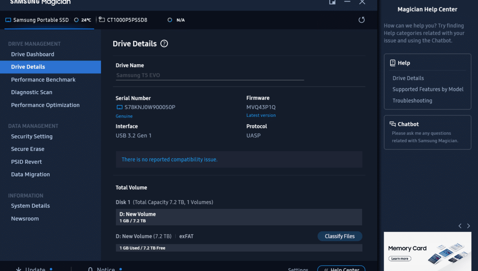Screen dimensions: 478x271
Task: Open the Troubleshooting help link
Action: 412,101
